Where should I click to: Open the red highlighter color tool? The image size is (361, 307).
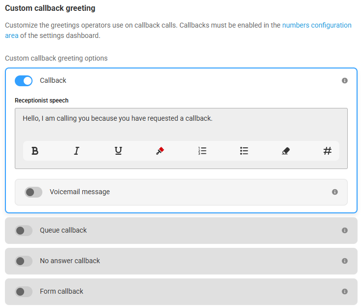click(x=160, y=151)
